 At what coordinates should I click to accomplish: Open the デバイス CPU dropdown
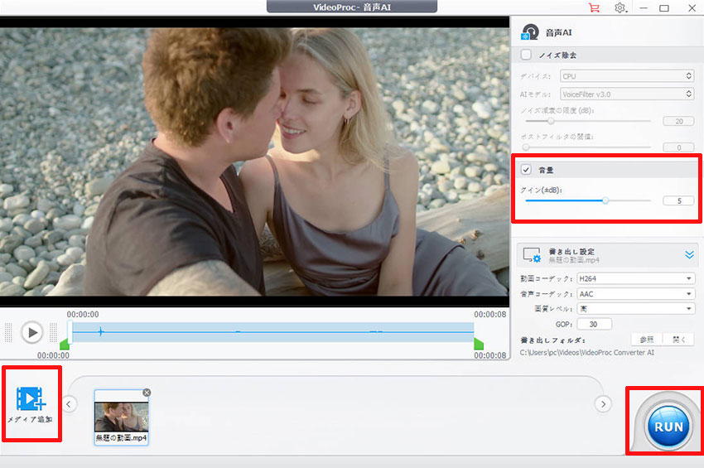(x=627, y=76)
